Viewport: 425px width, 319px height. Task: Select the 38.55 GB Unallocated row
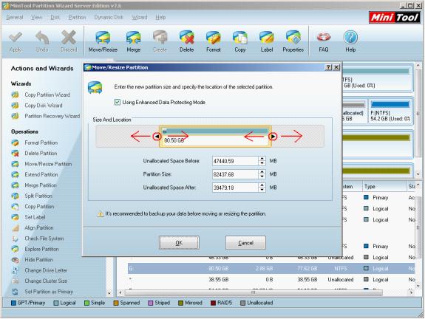(271, 279)
